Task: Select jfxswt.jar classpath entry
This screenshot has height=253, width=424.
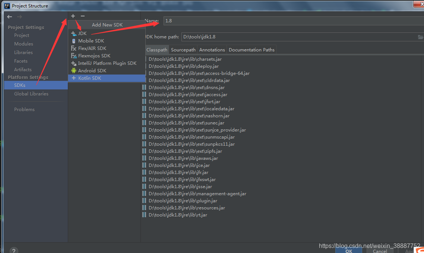Action: coord(182,180)
